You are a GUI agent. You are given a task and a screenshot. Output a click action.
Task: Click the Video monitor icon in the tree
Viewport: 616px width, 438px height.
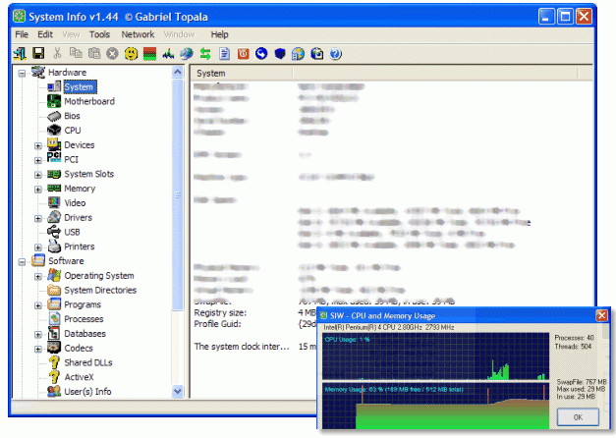point(54,202)
